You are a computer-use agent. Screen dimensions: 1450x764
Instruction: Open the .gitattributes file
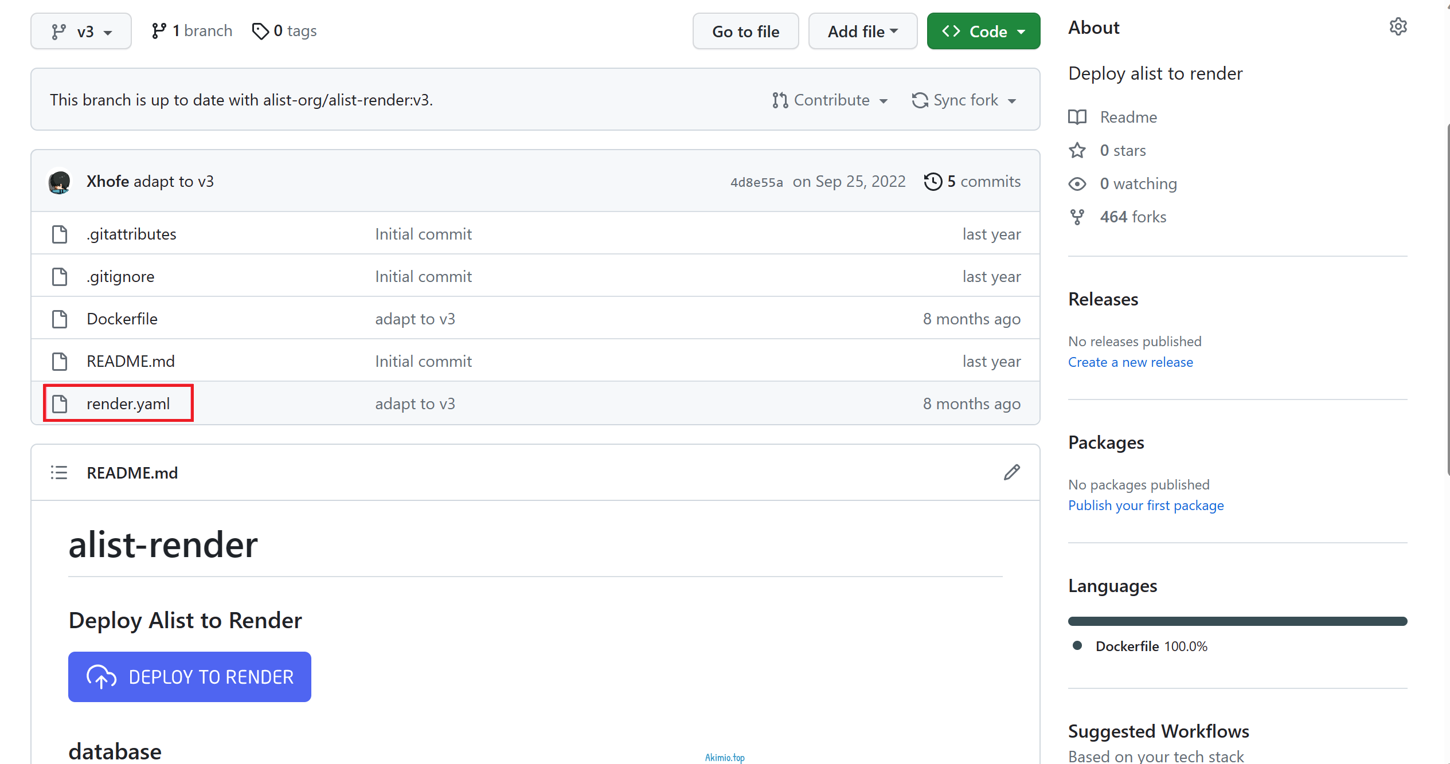point(131,234)
